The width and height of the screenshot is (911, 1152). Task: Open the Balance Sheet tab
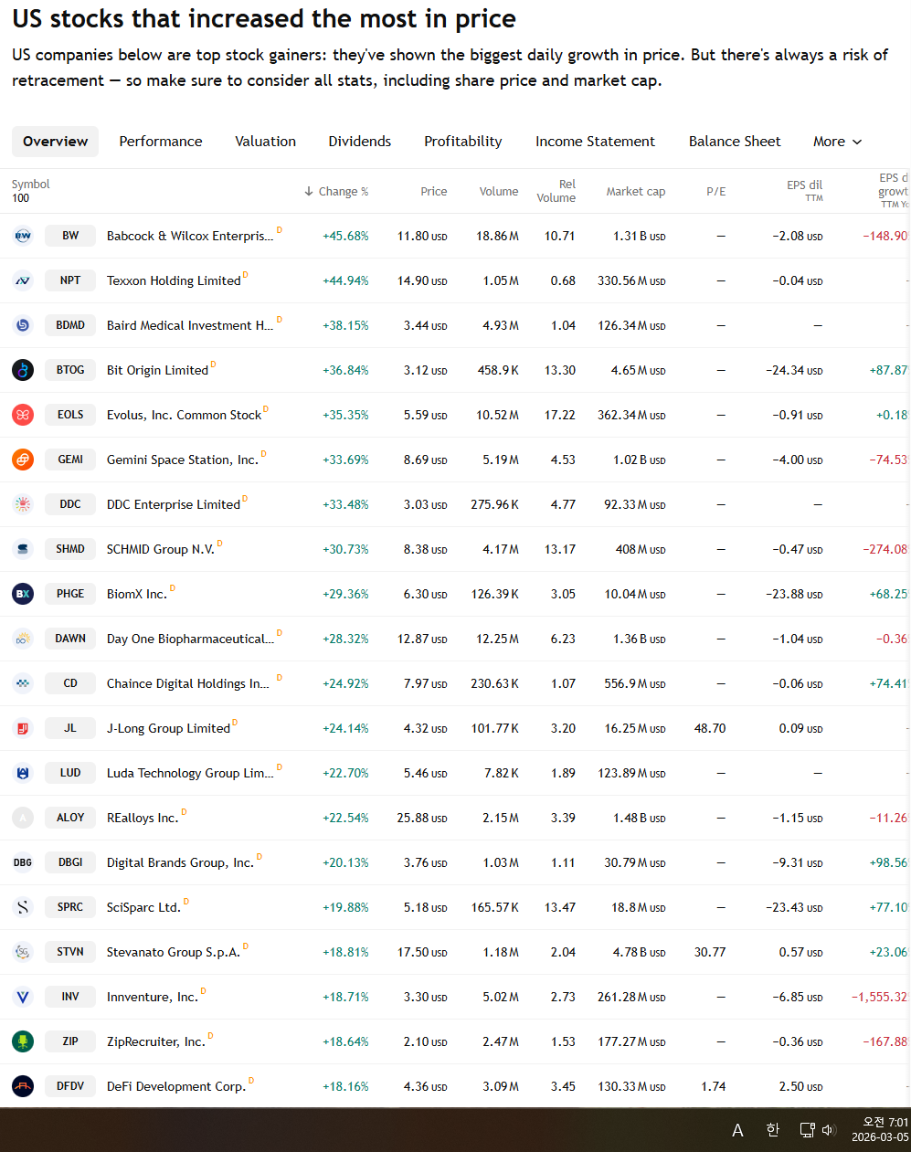pos(735,142)
